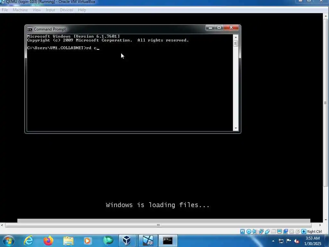The width and height of the screenshot is (329, 247).
Task: Open the clock showing 3:53 AM
Action: (x=313, y=241)
